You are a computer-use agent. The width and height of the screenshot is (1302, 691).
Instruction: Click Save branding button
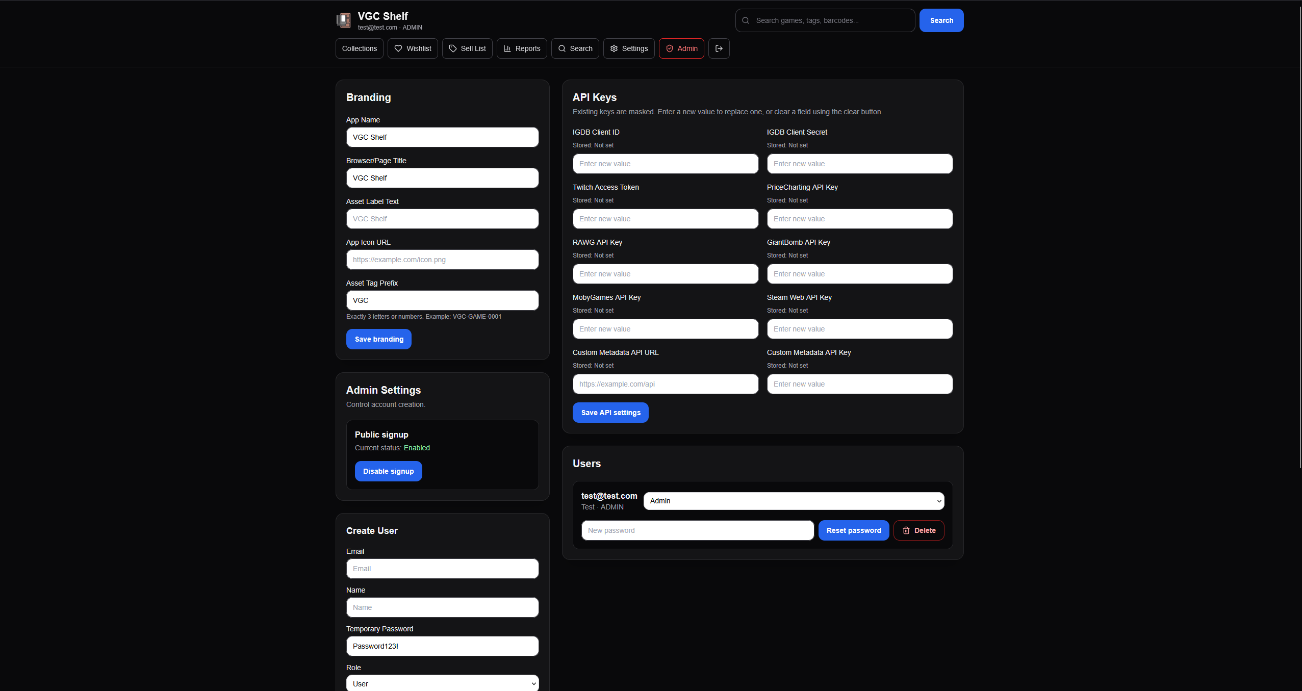coord(379,339)
